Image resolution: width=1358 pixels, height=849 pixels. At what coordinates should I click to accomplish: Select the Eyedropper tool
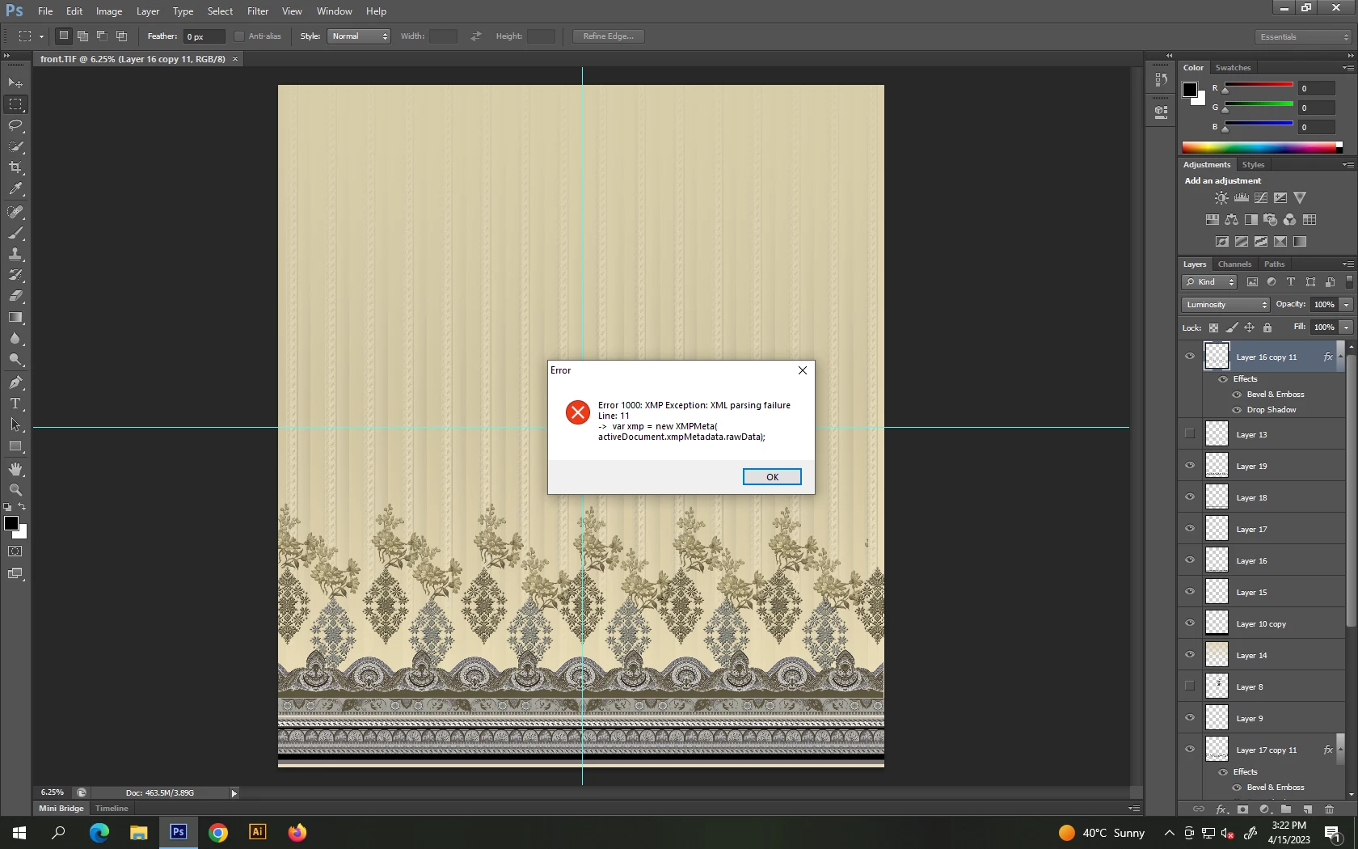pyautogui.click(x=15, y=188)
